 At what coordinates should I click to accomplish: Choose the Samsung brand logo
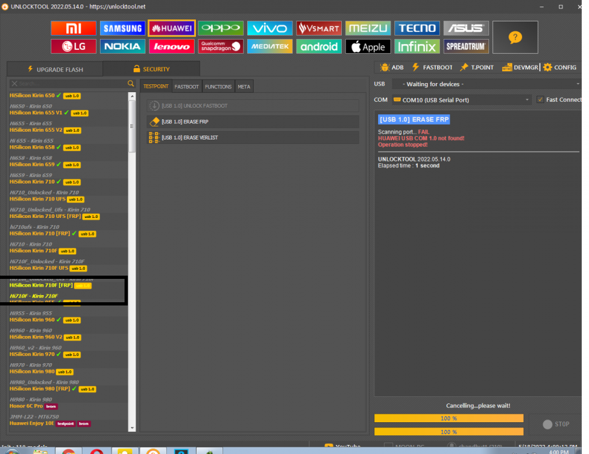tap(123, 28)
